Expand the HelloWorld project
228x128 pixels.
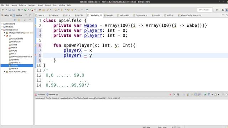click(x=2, y=24)
